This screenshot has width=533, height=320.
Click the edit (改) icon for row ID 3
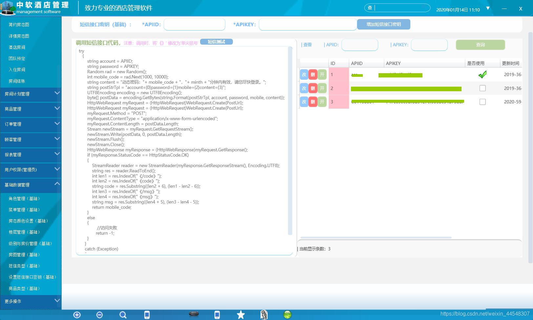click(x=304, y=102)
